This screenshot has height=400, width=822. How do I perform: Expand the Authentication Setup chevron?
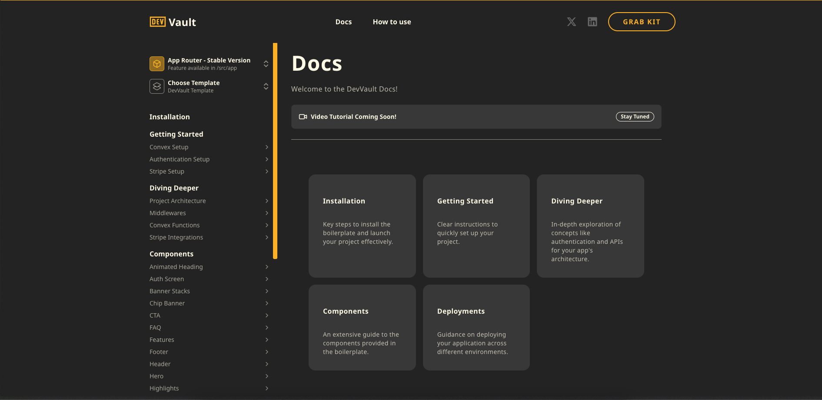267,159
